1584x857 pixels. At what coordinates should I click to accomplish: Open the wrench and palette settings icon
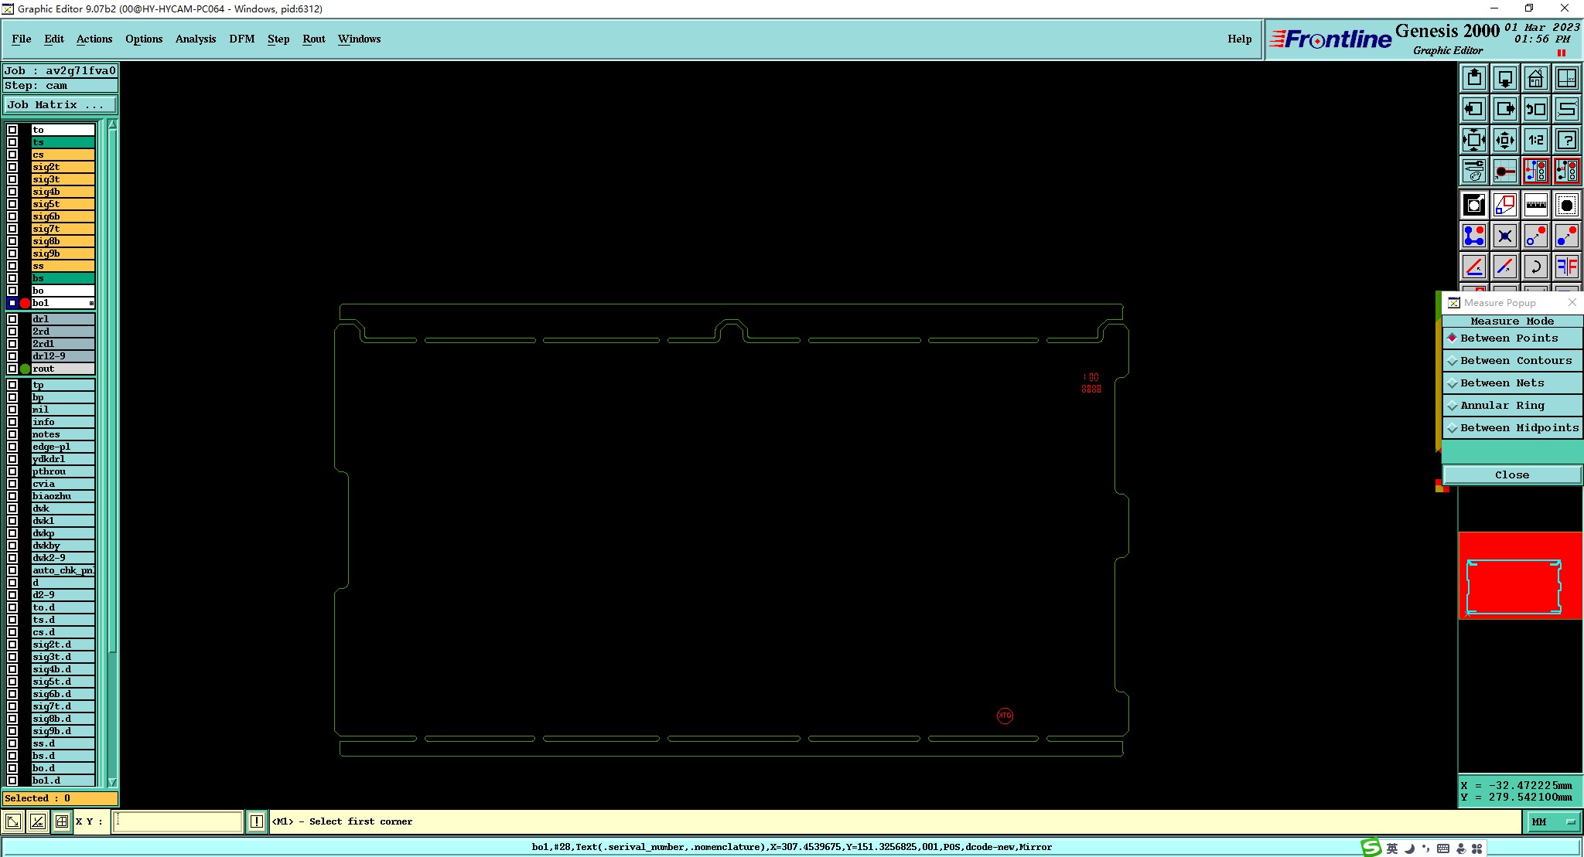(1474, 171)
